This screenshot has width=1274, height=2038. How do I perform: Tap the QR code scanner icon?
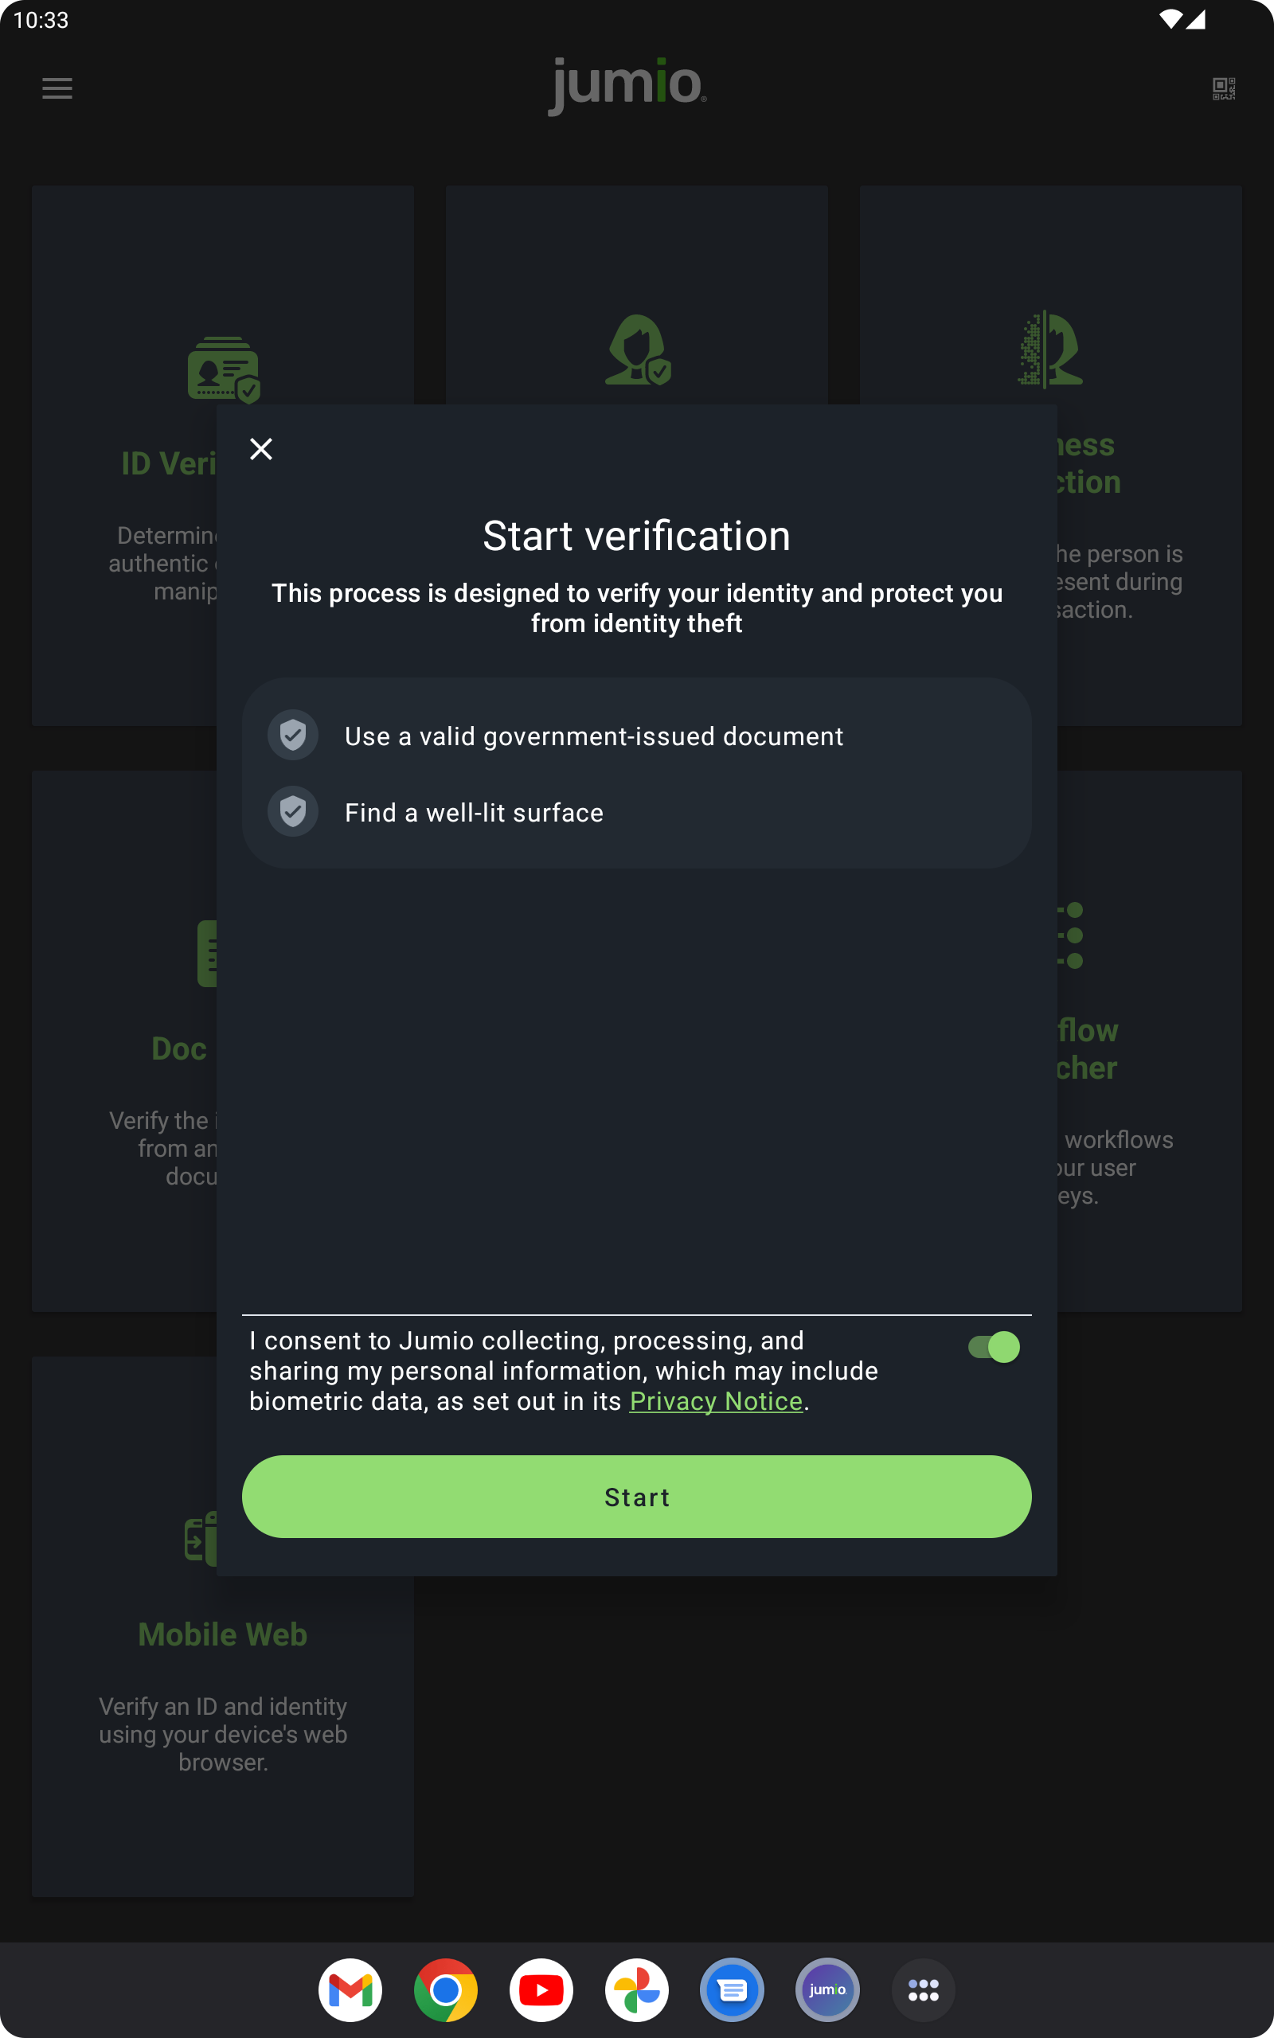pyautogui.click(x=1224, y=88)
